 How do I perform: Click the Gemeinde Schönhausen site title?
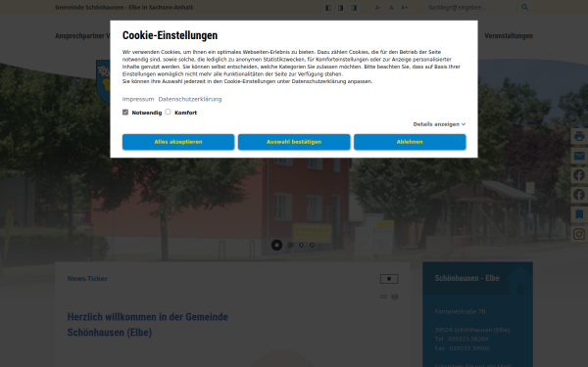click(x=124, y=7)
